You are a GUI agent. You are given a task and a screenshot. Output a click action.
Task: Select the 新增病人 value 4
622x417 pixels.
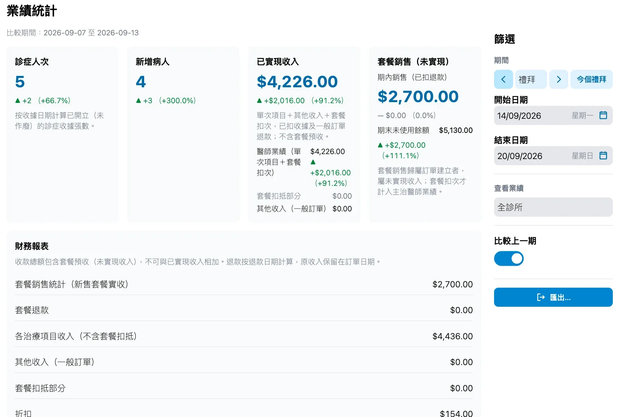click(x=141, y=82)
